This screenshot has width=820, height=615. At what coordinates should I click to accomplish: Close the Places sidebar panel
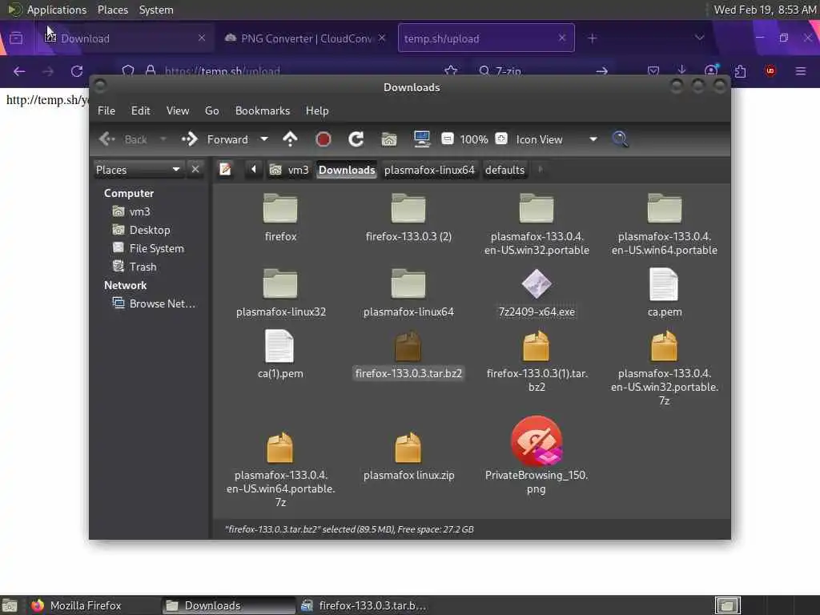(x=195, y=170)
